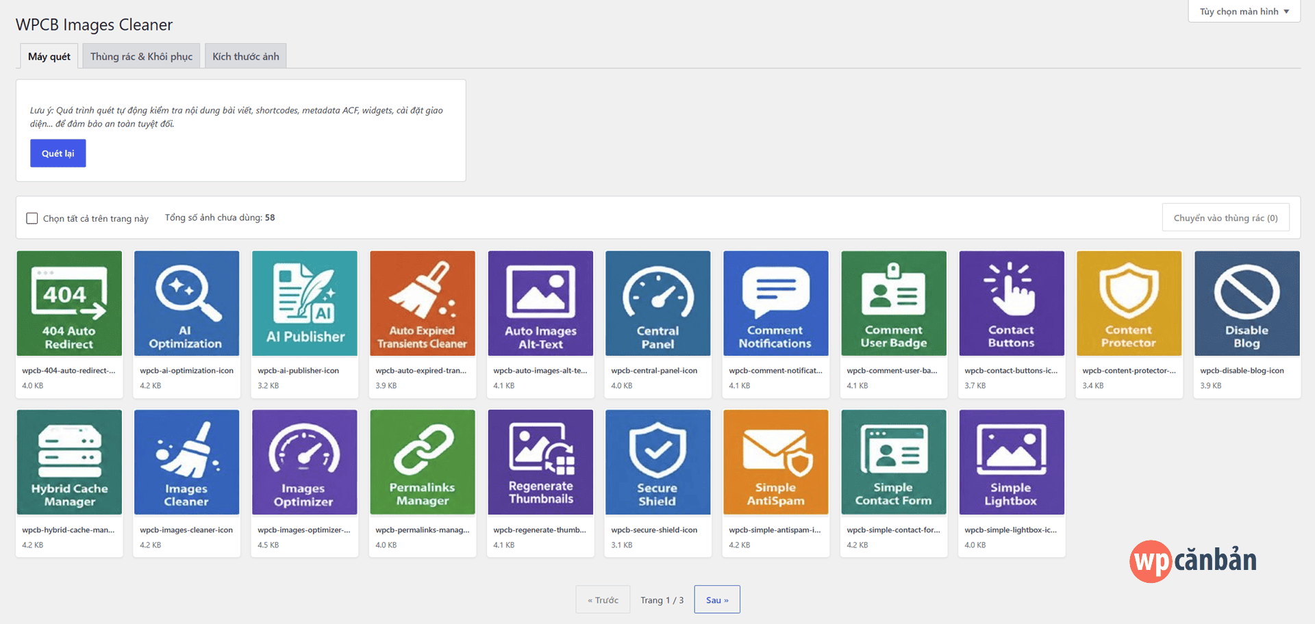The image size is (1315, 624).
Task: Select the Secure Shield icon image
Action: click(658, 462)
